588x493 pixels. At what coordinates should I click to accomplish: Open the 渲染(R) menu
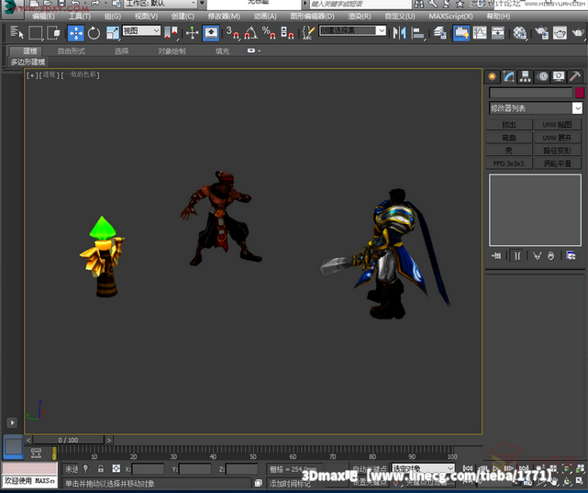360,17
